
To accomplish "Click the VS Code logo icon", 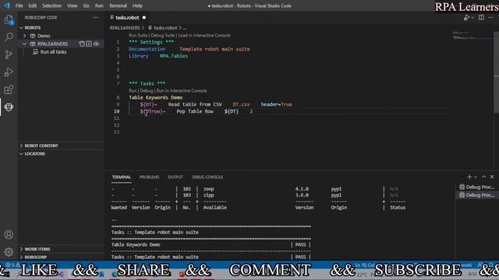I will click(x=7, y=5).
